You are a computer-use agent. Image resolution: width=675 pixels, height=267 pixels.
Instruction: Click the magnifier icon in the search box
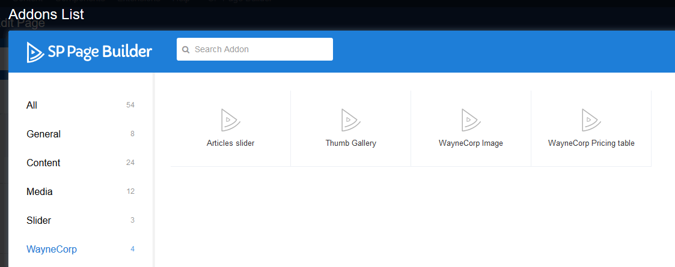pos(186,50)
